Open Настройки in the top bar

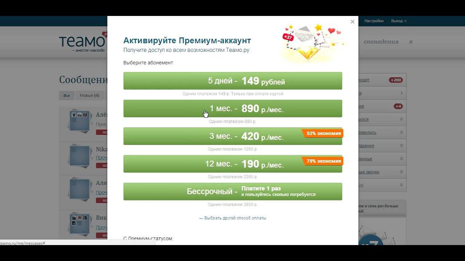coord(374,21)
